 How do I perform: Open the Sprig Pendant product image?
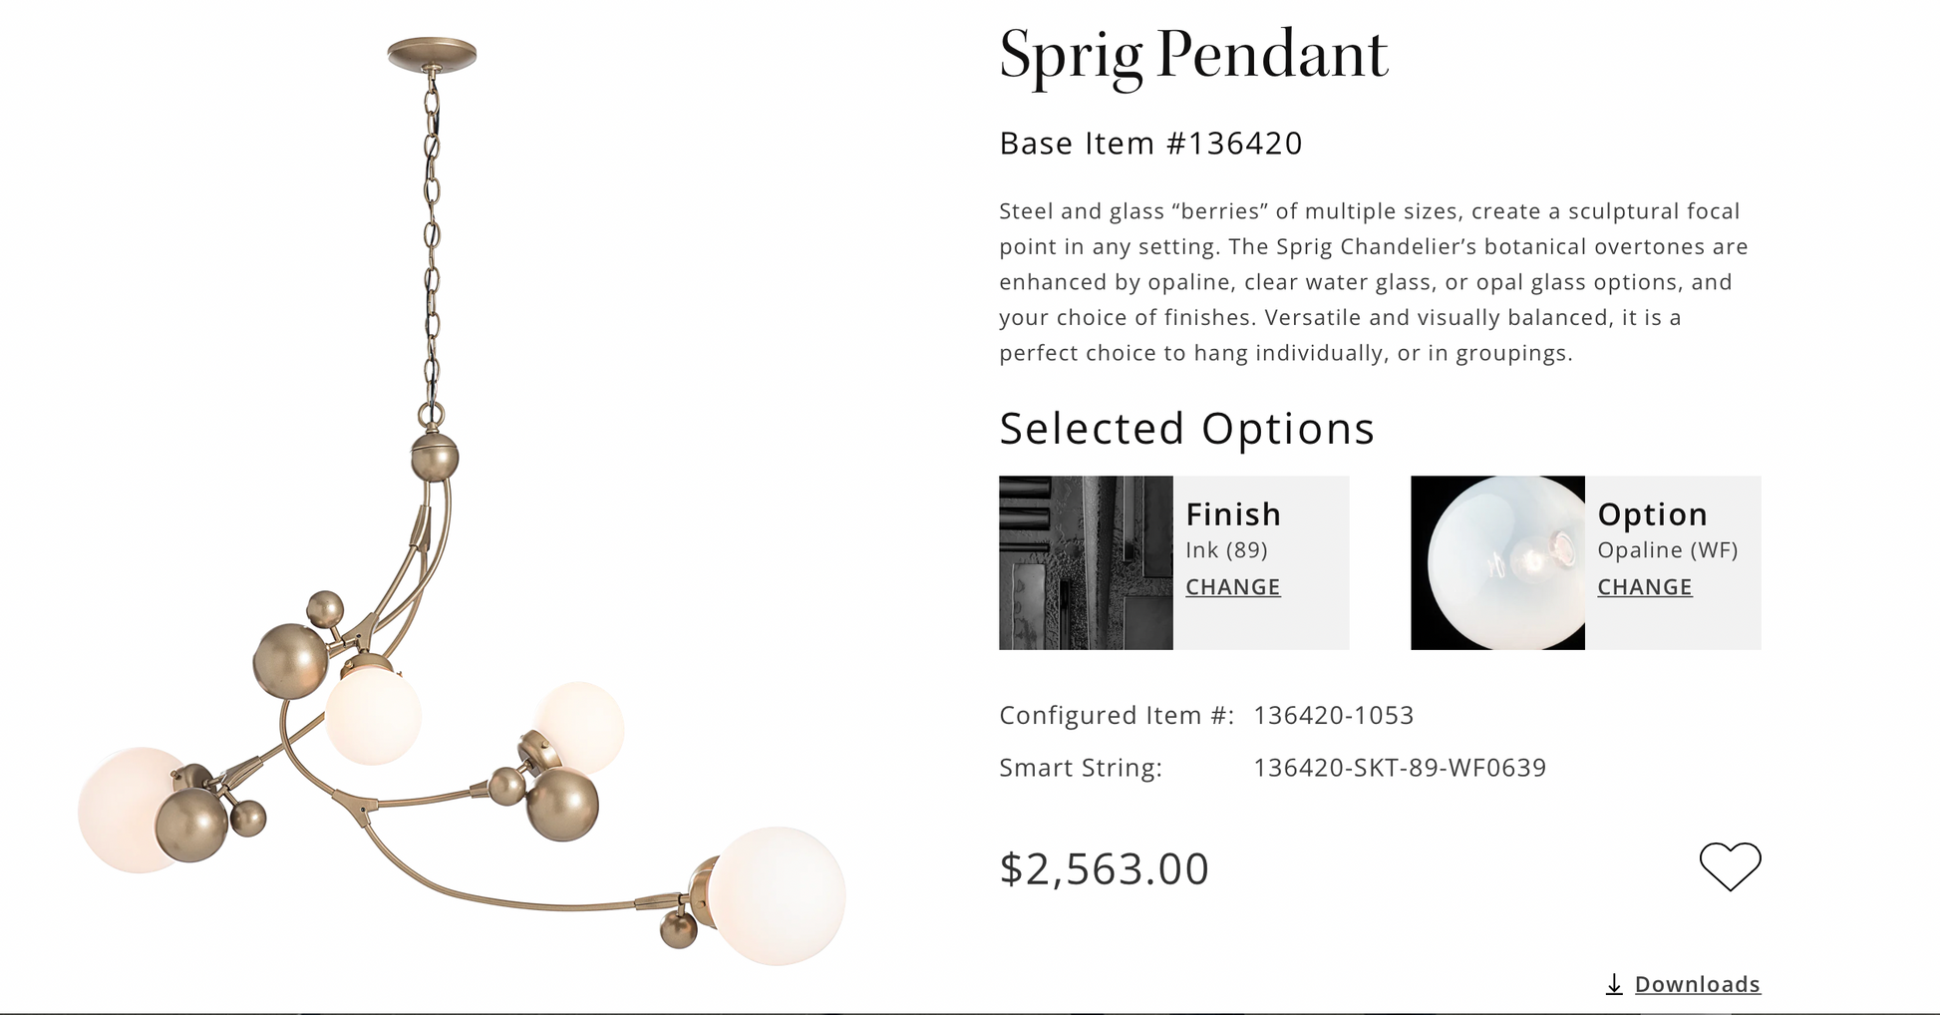tap(462, 504)
